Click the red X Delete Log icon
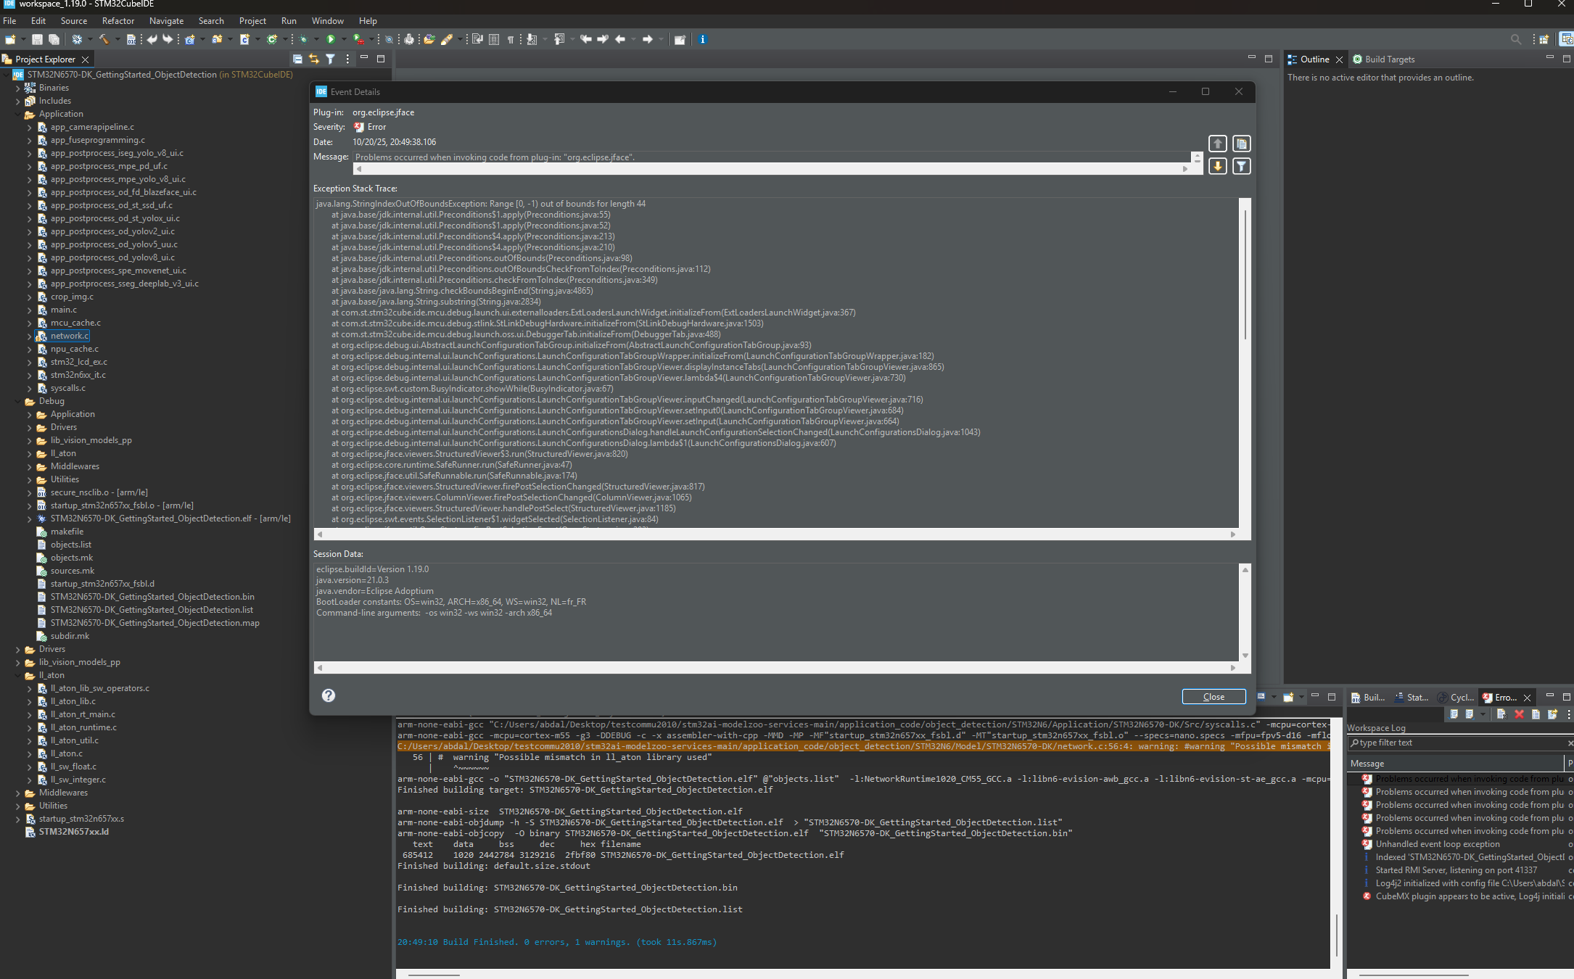The height and width of the screenshot is (979, 1574). pyautogui.click(x=1519, y=714)
